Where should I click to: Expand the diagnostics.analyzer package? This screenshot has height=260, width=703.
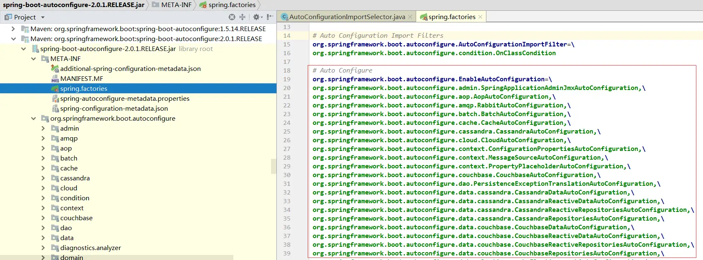pyautogui.click(x=43, y=248)
